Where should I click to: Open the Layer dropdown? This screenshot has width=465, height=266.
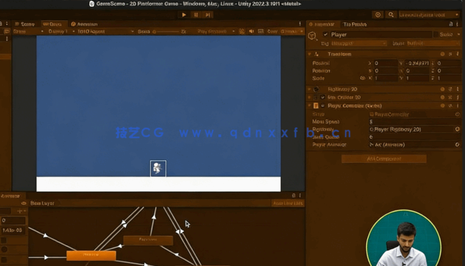coord(433,43)
